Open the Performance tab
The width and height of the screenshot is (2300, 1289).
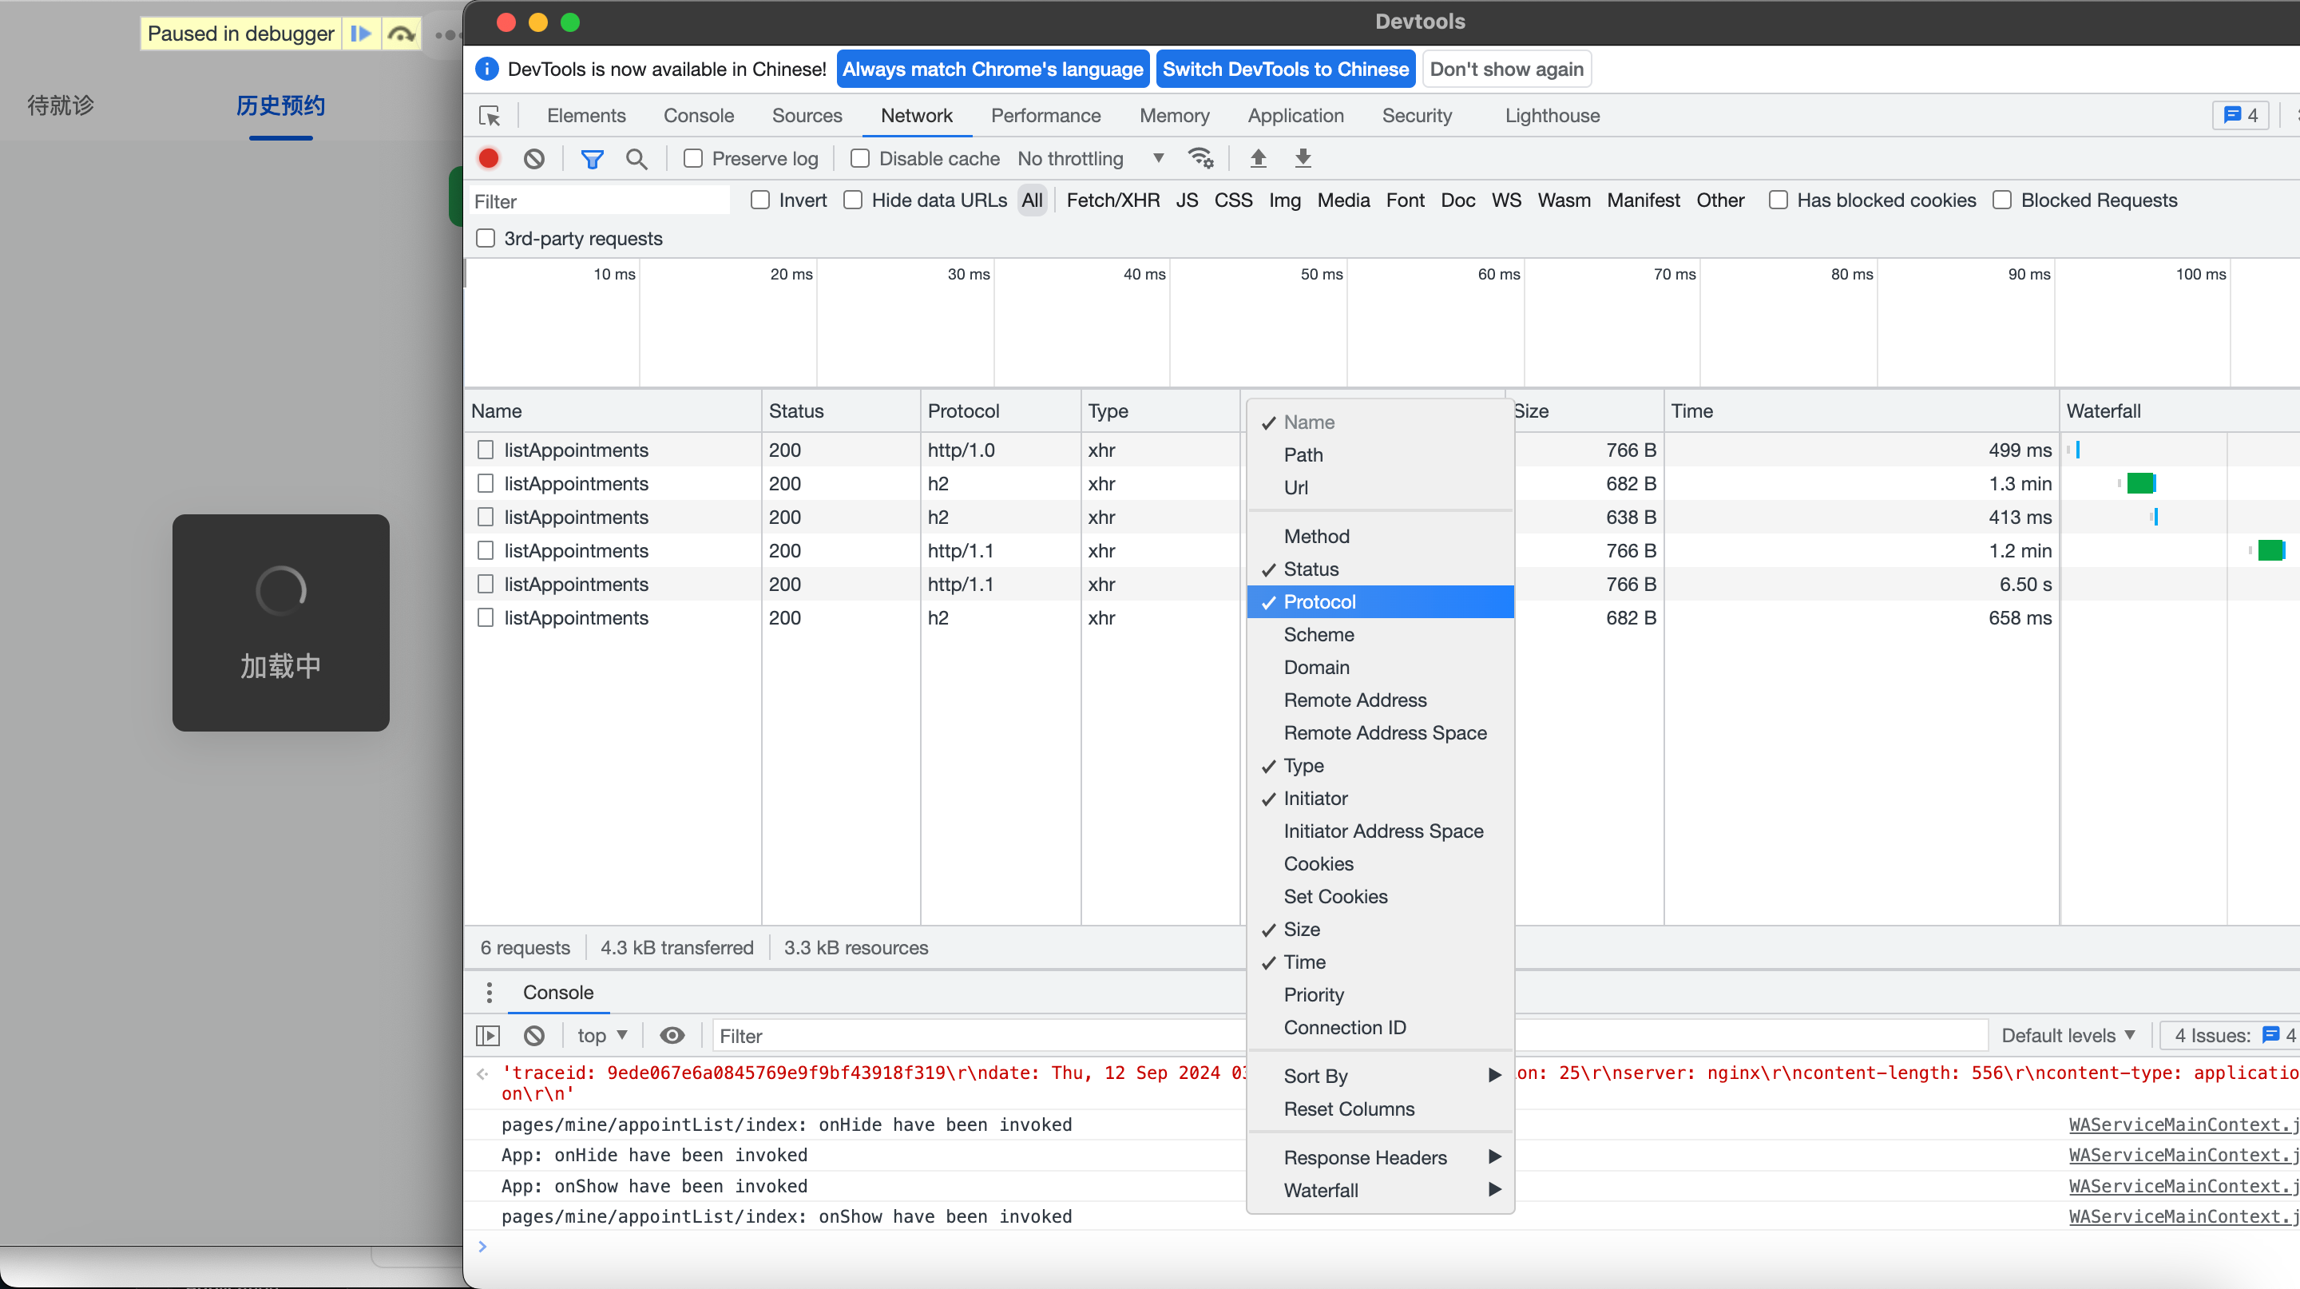point(1045,116)
